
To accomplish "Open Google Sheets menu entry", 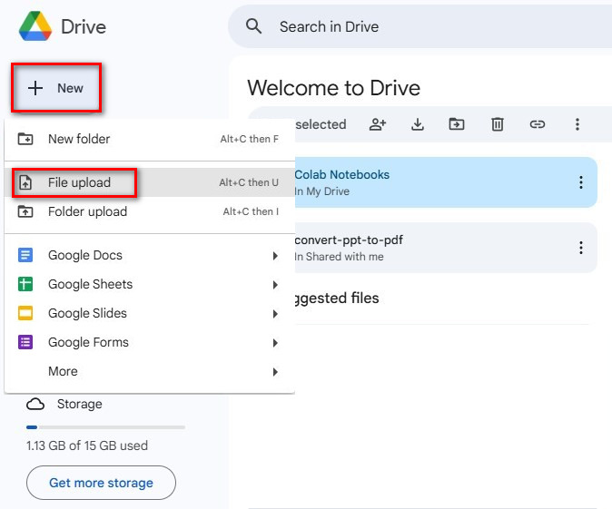I will pyautogui.click(x=150, y=284).
